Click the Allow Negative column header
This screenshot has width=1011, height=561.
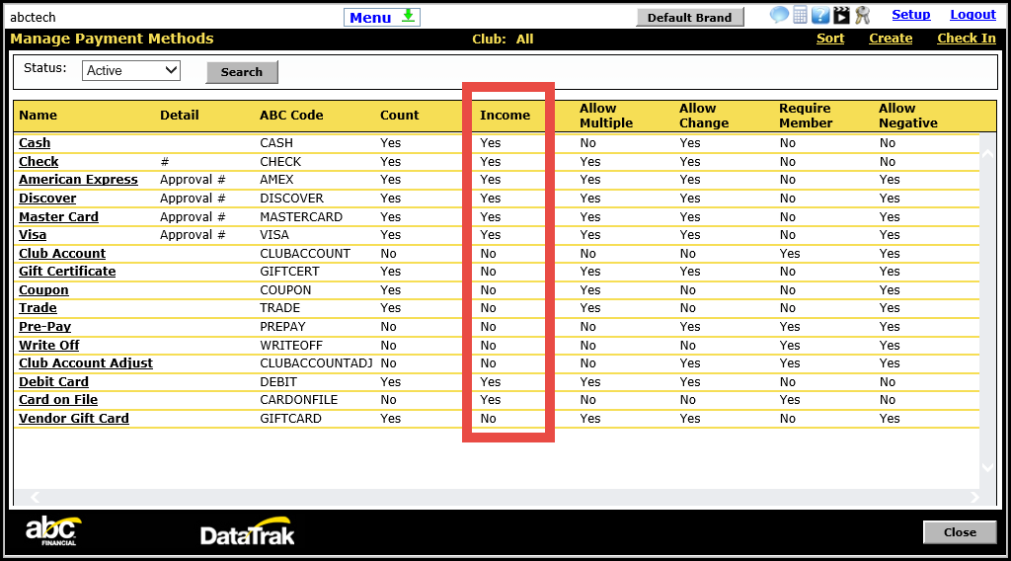pyautogui.click(x=908, y=116)
